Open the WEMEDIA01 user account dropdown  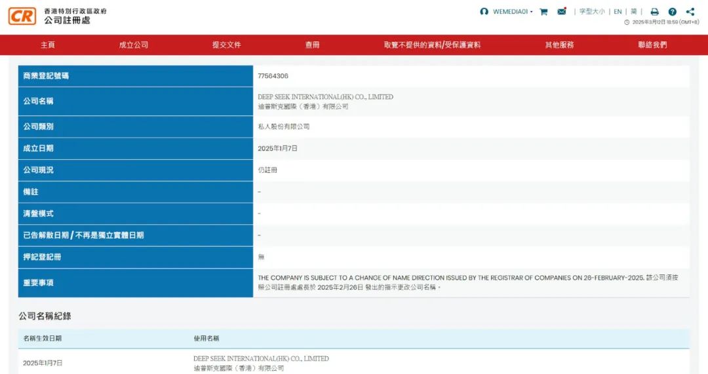[x=513, y=12]
